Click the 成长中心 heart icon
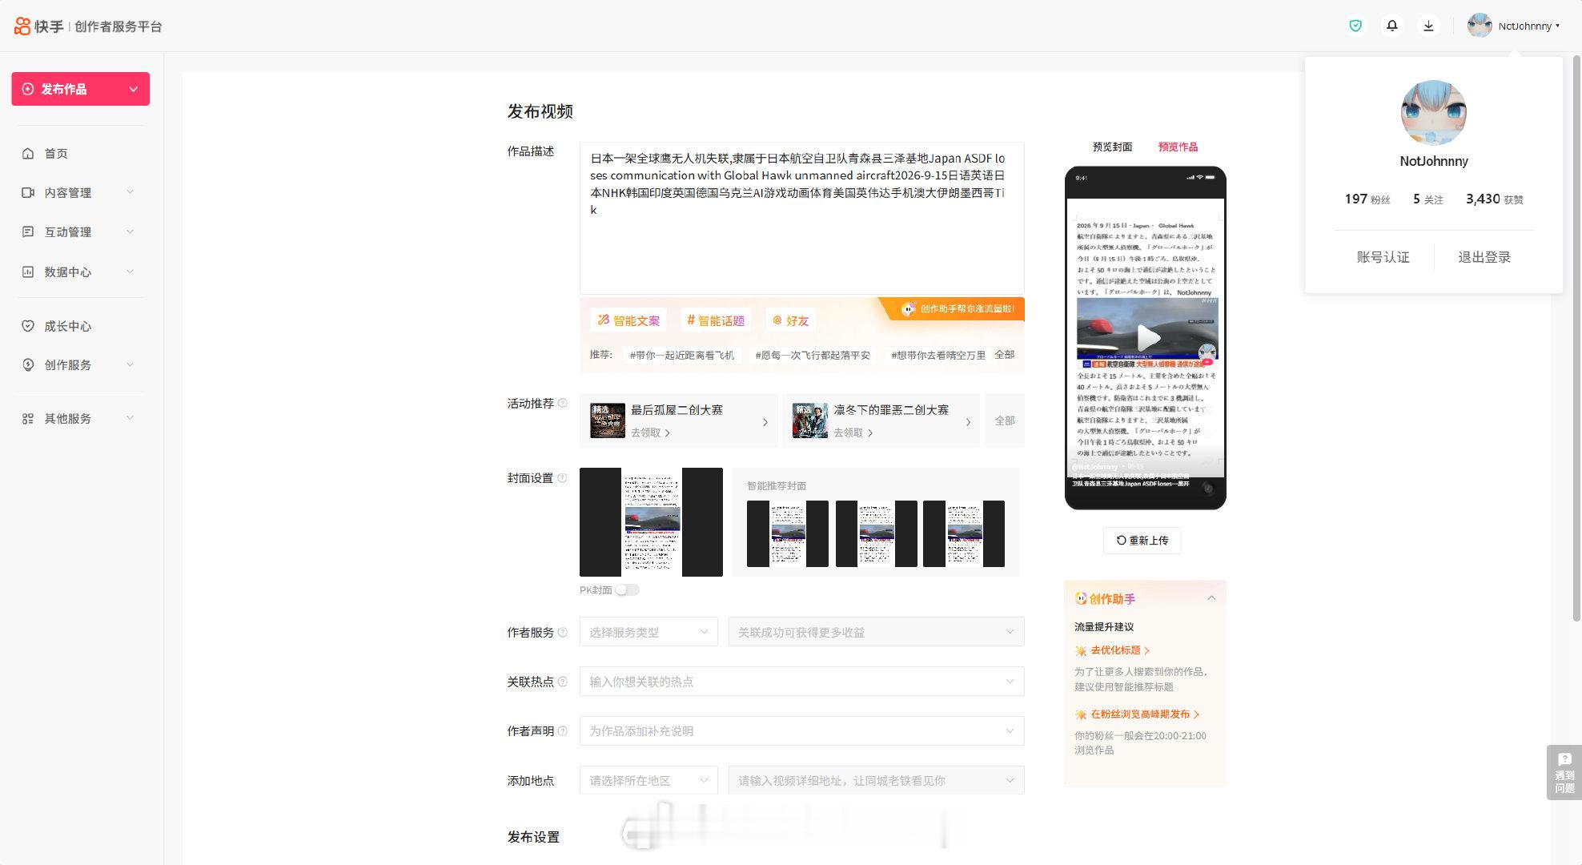The height and width of the screenshot is (865, 1582). click(x=28, y=326)
